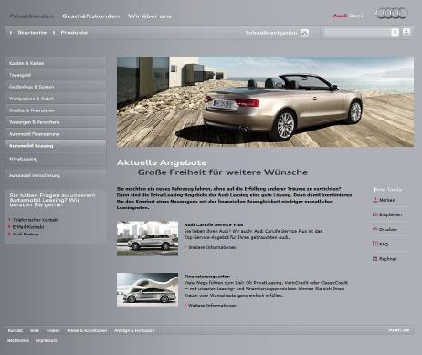Click red arrow beside E-Mail-Kontakt
This screenshot has width=422, height=355.
pyautogui.click(x=9, y=227)
